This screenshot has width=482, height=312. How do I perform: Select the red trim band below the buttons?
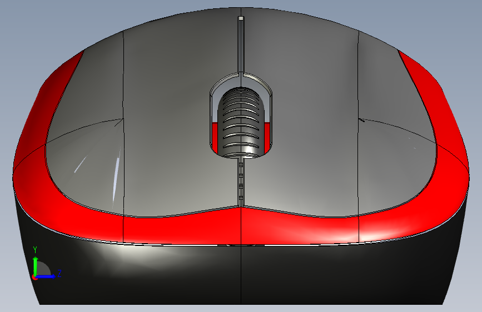click(241, 226)
